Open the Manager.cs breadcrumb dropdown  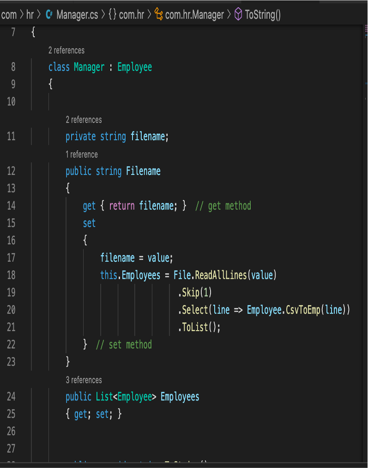[77, 15]
